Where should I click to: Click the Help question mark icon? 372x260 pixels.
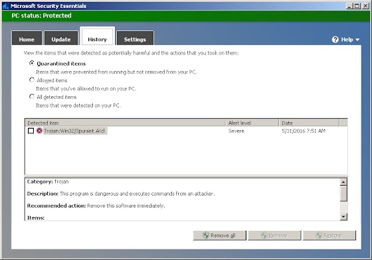click(335, 40)
